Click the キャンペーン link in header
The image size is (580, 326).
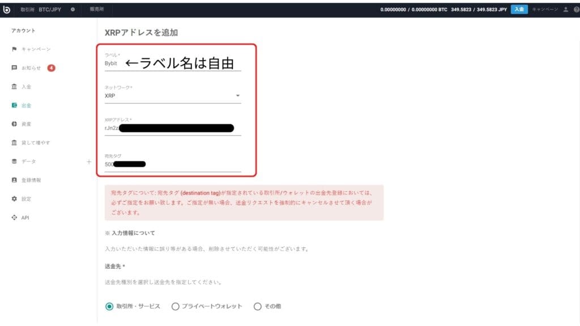point(545,9)
